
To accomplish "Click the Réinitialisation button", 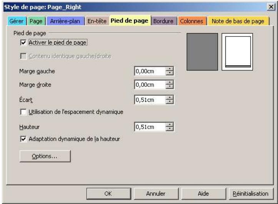I will 251,194.
